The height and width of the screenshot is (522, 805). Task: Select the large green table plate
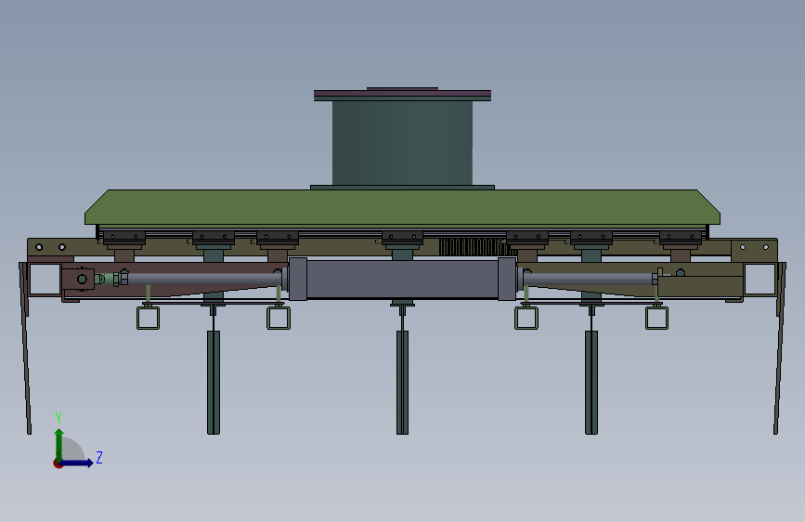tap(403, 207)
